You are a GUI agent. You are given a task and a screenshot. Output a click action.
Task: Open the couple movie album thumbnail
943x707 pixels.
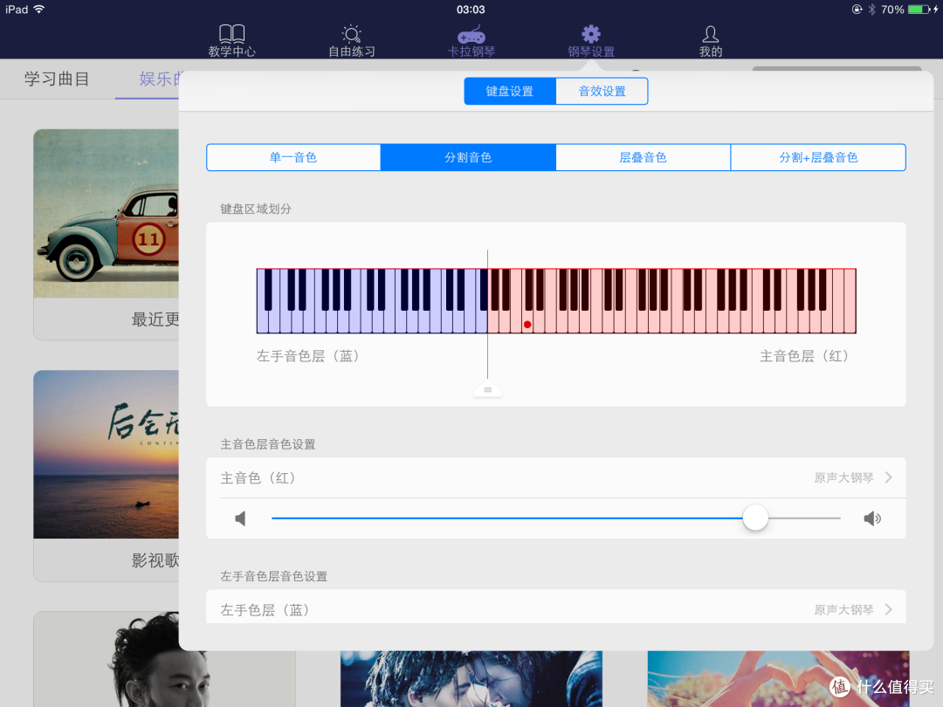(x=471, y=679)
